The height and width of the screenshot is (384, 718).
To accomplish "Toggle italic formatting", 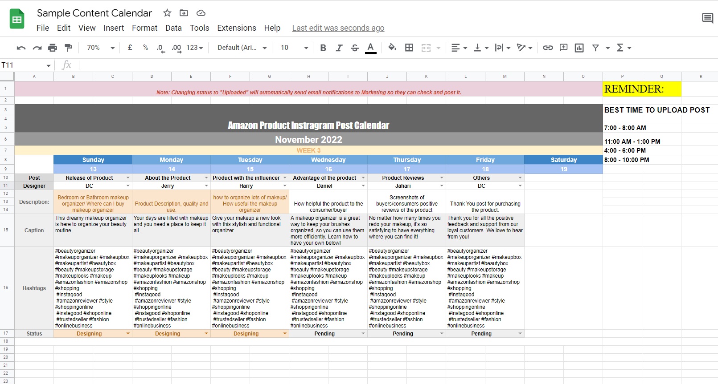I will (x=339, y=48).
